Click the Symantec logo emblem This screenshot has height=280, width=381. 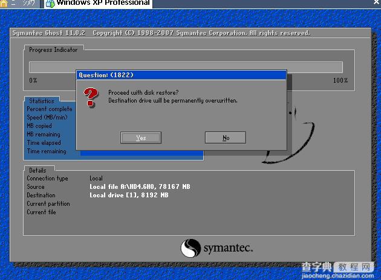point(190,248)
